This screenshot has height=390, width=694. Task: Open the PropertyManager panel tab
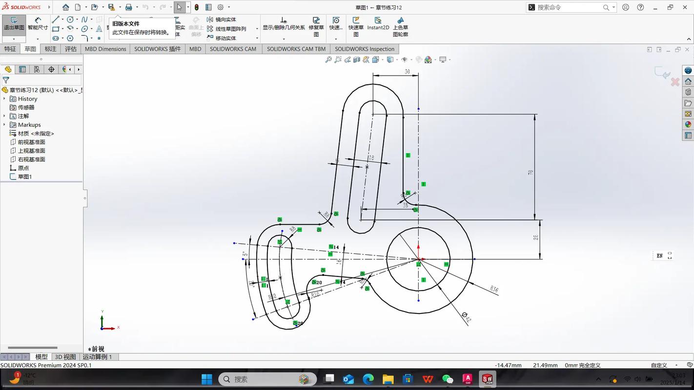coord(22,70)
